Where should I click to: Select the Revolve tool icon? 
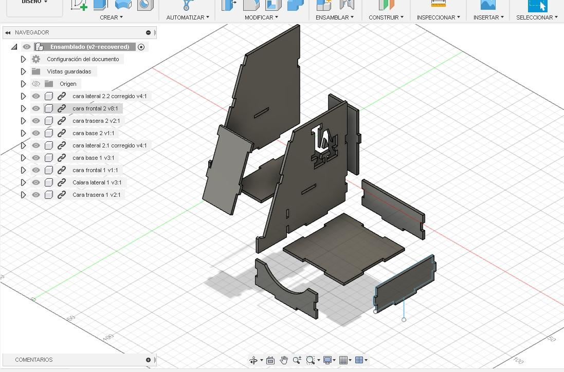(x=123, y=5)
